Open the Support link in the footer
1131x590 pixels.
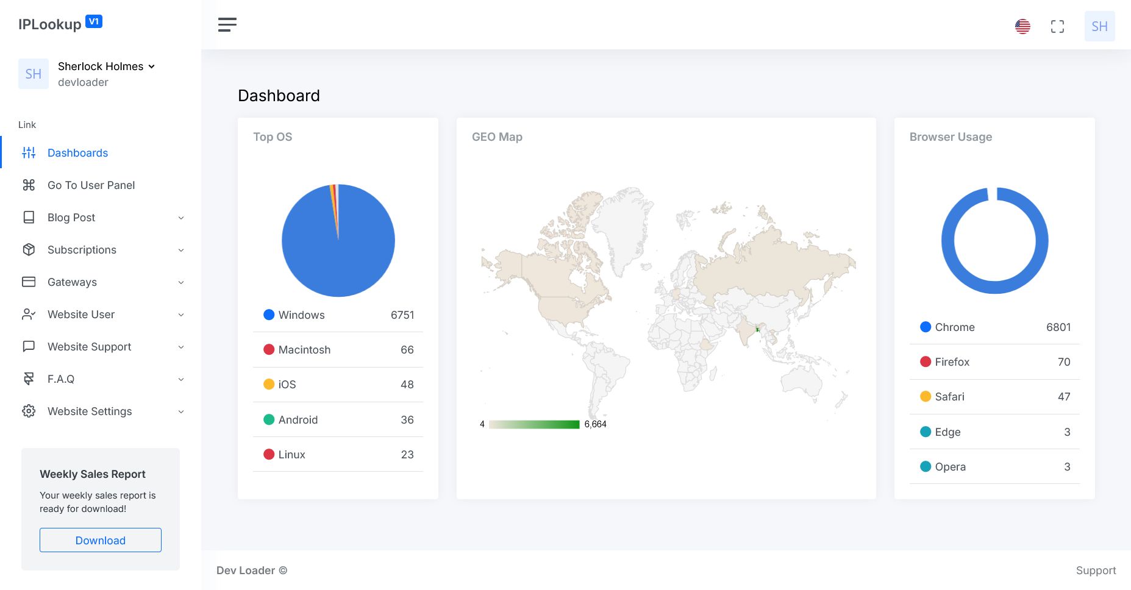point(1096,570)
